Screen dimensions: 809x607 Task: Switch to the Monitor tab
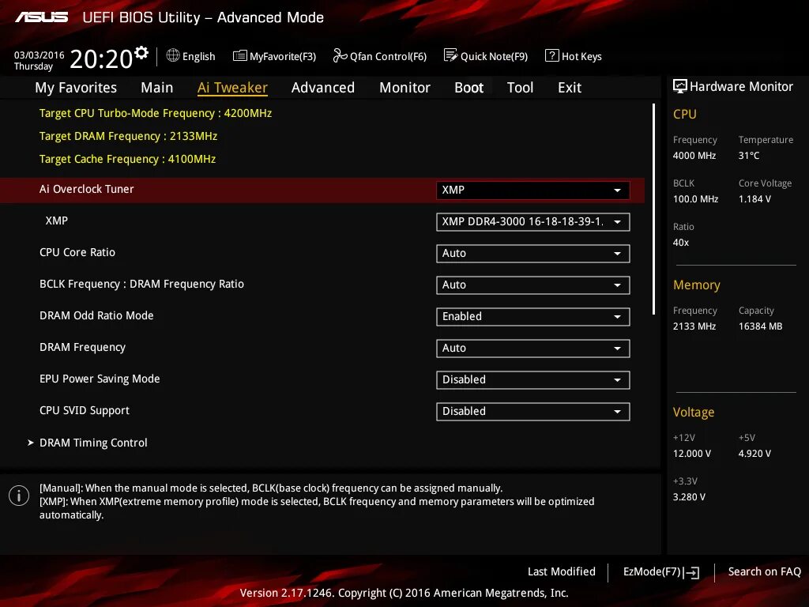pos(405,88)
